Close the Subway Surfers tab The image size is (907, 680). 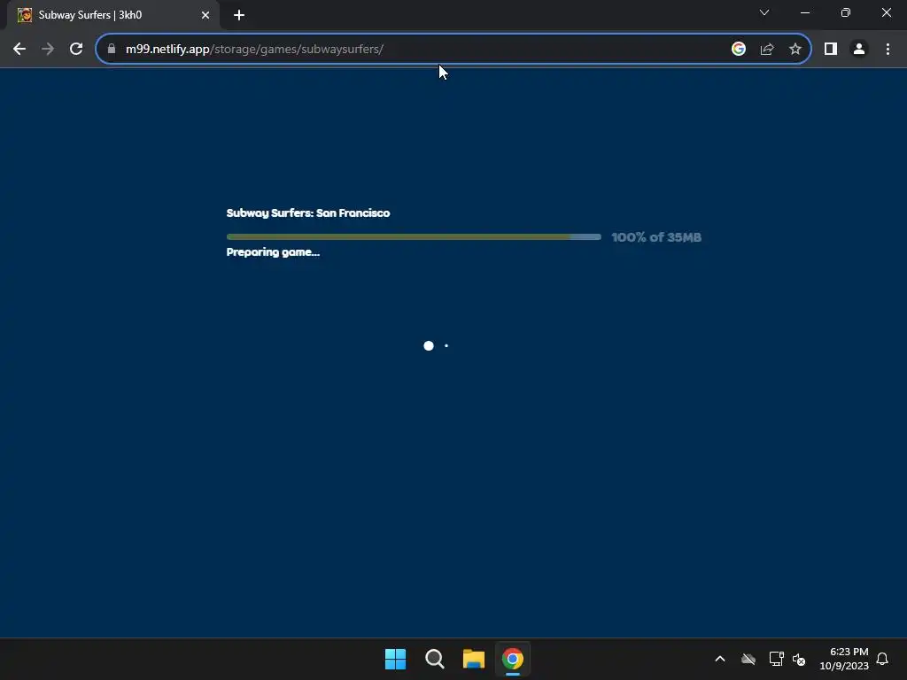[x=205, y=15]
